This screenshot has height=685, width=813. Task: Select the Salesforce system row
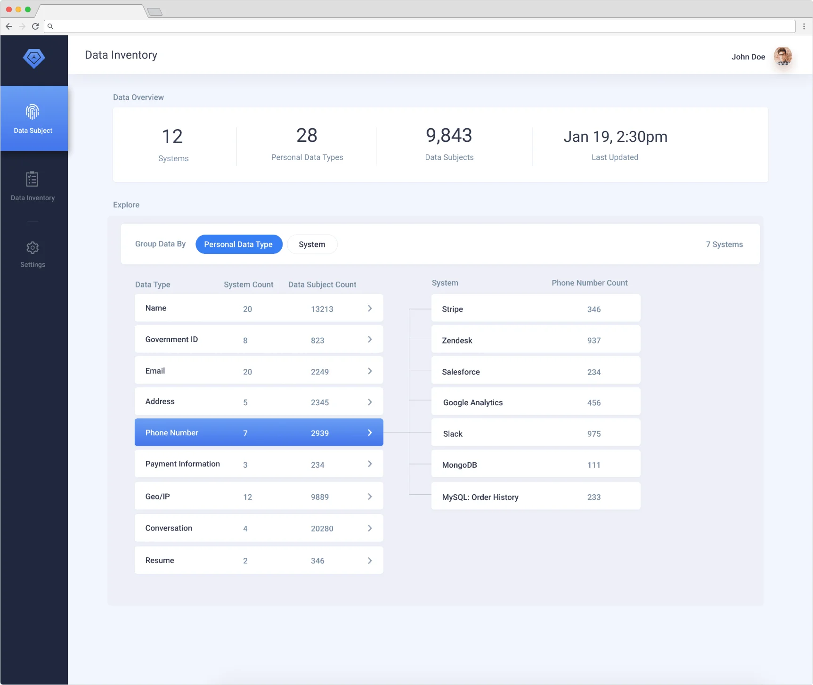click(536, 371)
